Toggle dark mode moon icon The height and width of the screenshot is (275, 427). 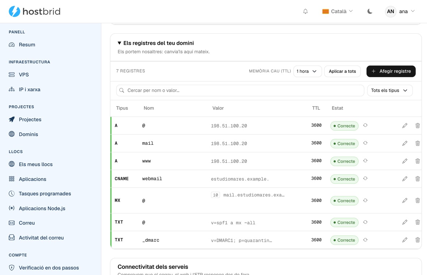(x=369, y=12)
